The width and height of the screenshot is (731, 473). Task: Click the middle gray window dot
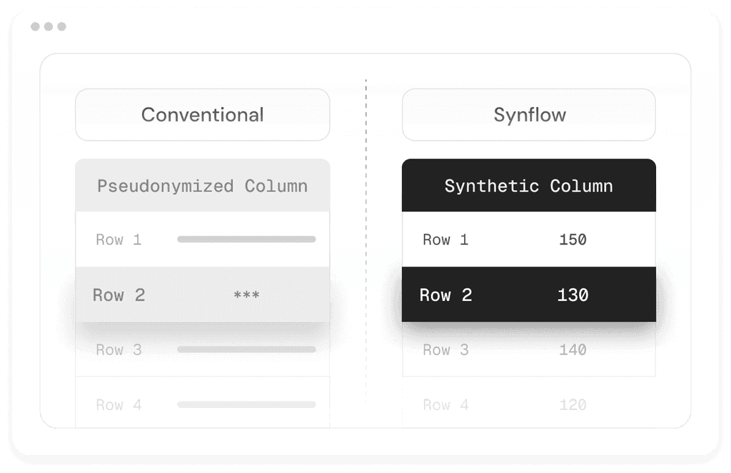click(x=49, y=26)
